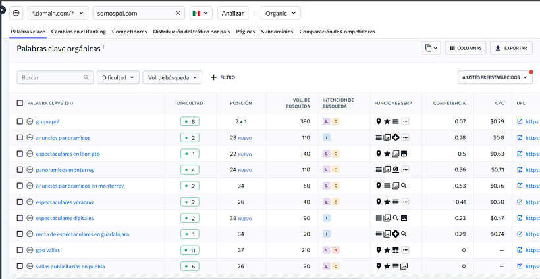Open Comparación de Competidores tab
Viewport: 540px width, 279px height.
337,32
